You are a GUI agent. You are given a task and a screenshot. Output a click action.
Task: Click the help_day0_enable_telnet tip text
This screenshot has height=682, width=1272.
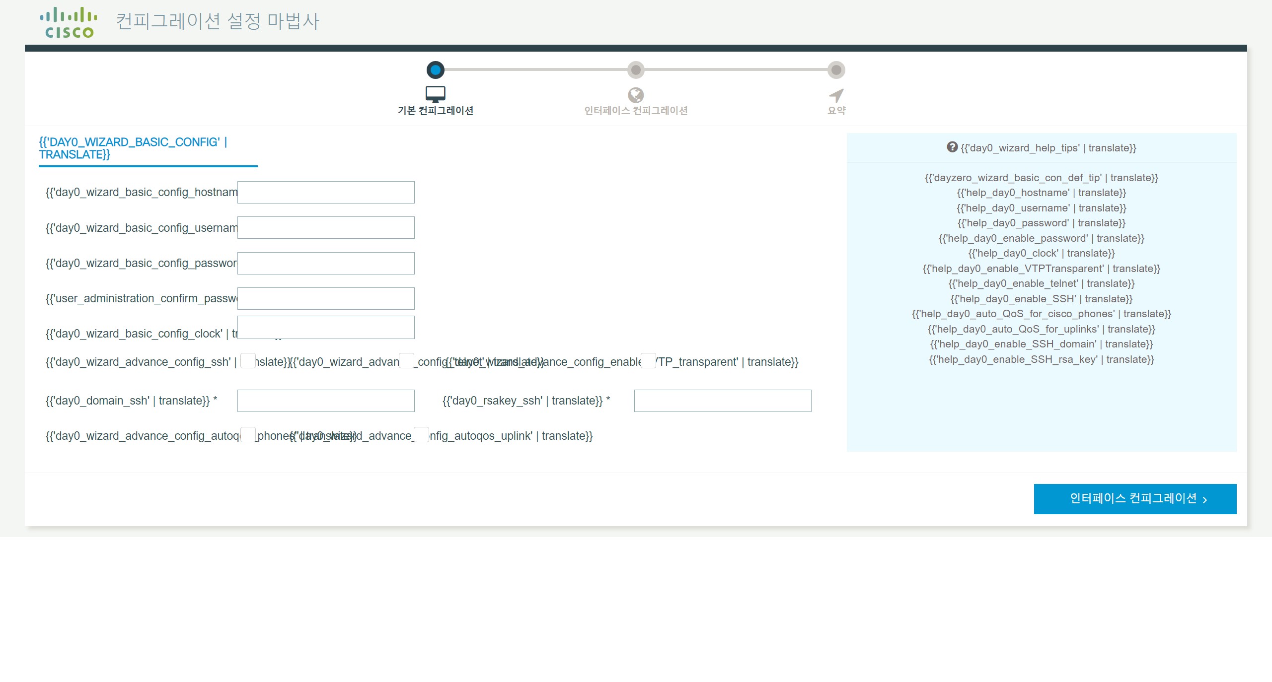click(x=1042, y=283)
